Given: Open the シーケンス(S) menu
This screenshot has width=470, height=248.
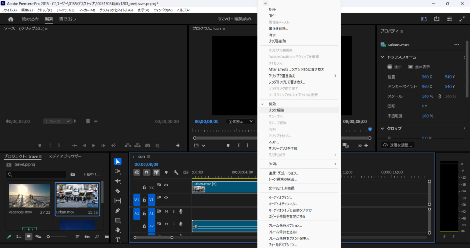Looking at the screenshot, I should point(66,10).
